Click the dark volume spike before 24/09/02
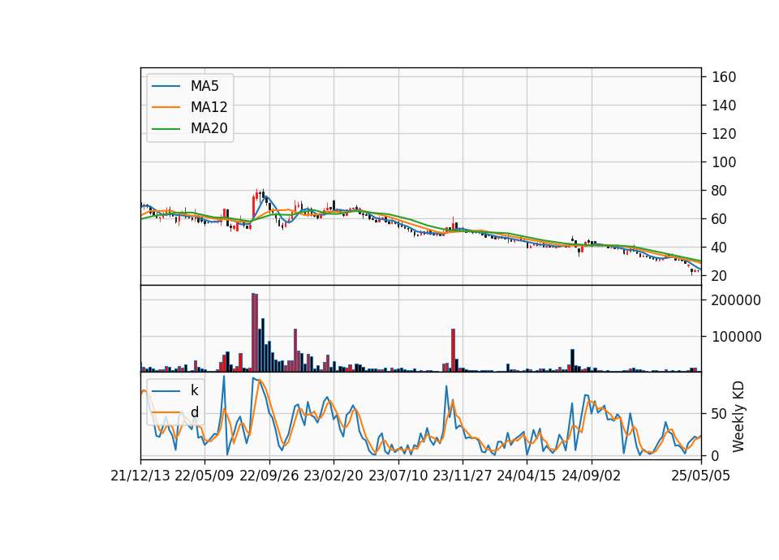 [x=572, y=360]
